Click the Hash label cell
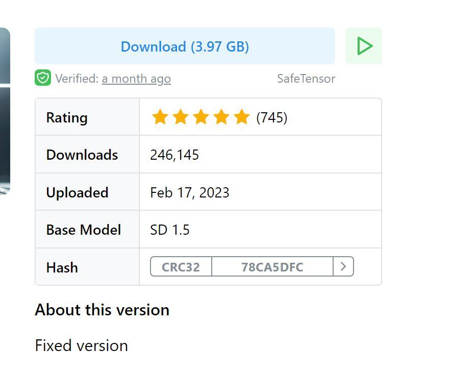The width and height of the screenshot is (453, 373). [x=87, y=267]
